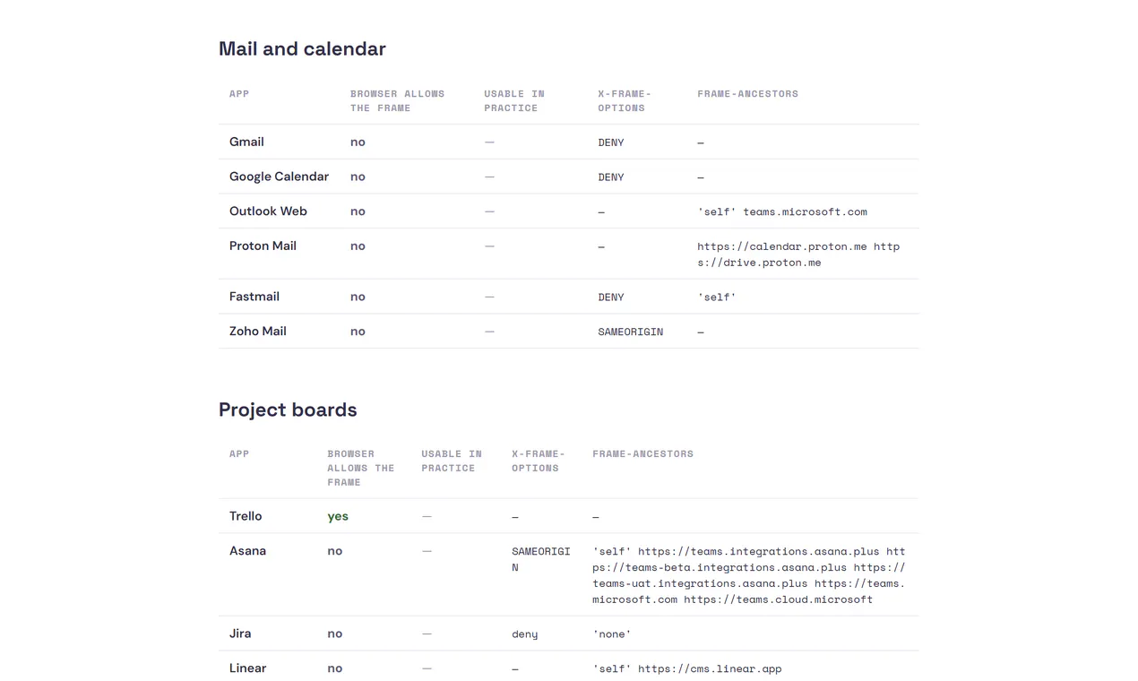Click Zoho Mail's SAMEORIGIN value
The width and height of the screenshot is (1138, 681).
coord(631,332)
